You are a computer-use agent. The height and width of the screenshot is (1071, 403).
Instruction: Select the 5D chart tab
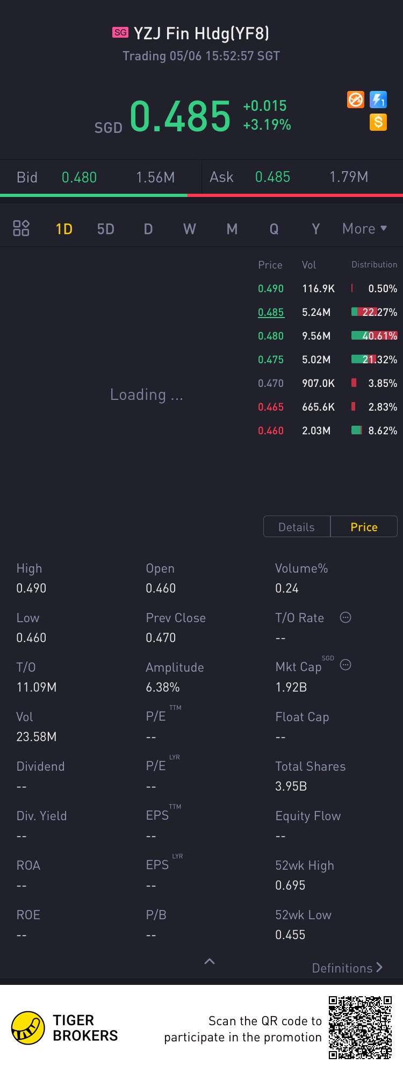(106, 229)
